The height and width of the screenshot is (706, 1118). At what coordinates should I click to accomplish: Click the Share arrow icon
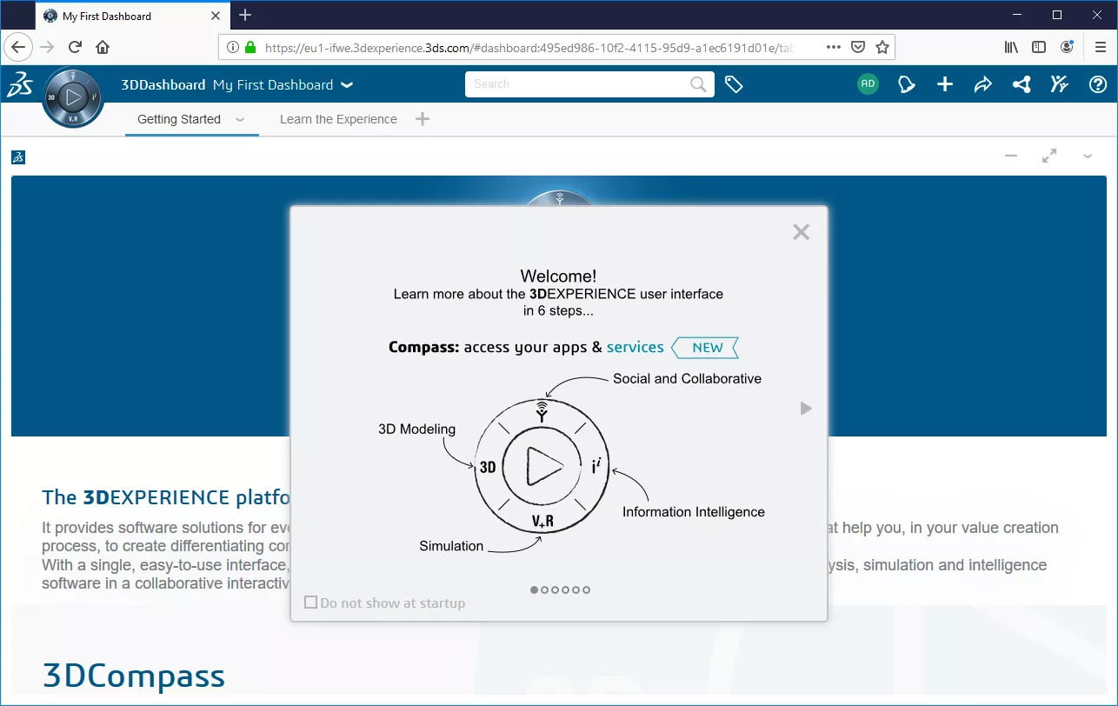coord(982,84)
